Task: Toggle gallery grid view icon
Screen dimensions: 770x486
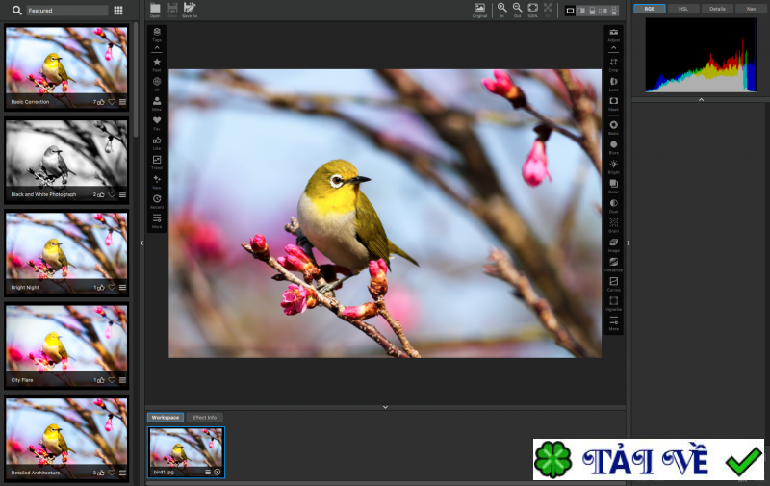Action: [x=118, y=11]
